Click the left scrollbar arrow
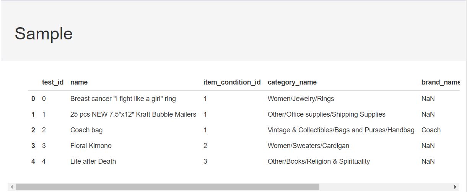The width and height of the screenshot is (467, 192). (x=11, y=187)
